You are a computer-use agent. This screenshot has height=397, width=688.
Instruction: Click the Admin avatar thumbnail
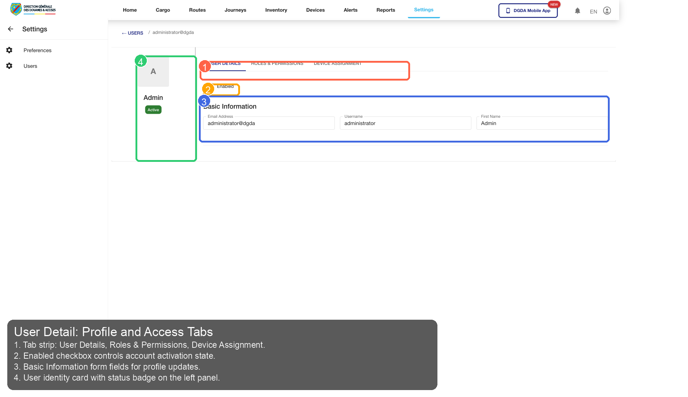tap(153, 72)
